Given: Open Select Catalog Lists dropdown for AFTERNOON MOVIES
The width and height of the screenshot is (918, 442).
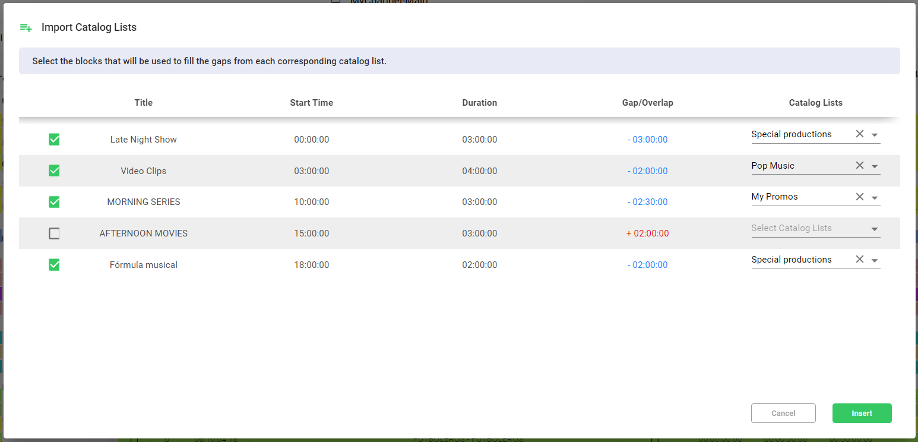Looking at the screenshot, I should coord(875,229).
